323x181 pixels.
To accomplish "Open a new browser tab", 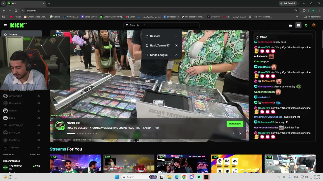I will pyautogui.click(x=49, y=3).
